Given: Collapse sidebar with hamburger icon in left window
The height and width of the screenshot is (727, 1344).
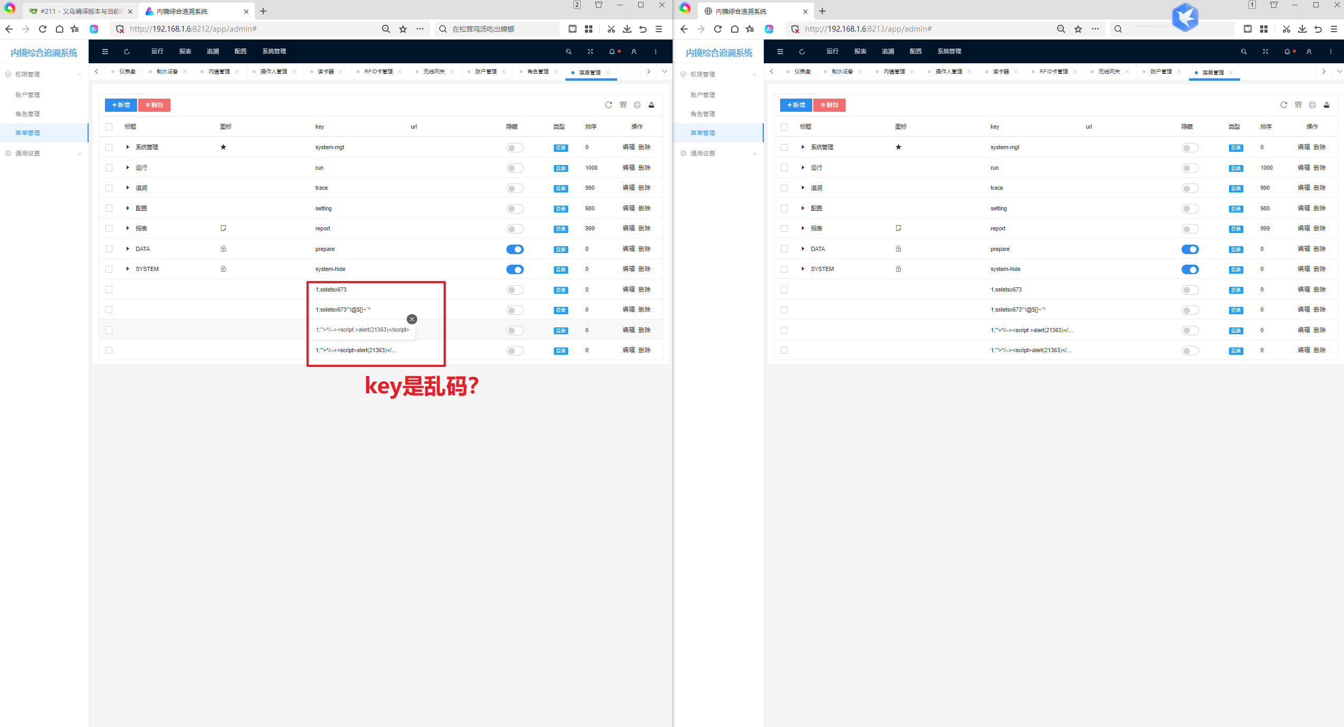Looking at the screenshot, I should tap(105, 52).
